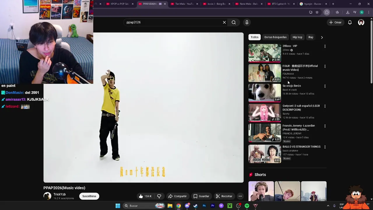Open more video actions ellipsis

pos(240,196)
